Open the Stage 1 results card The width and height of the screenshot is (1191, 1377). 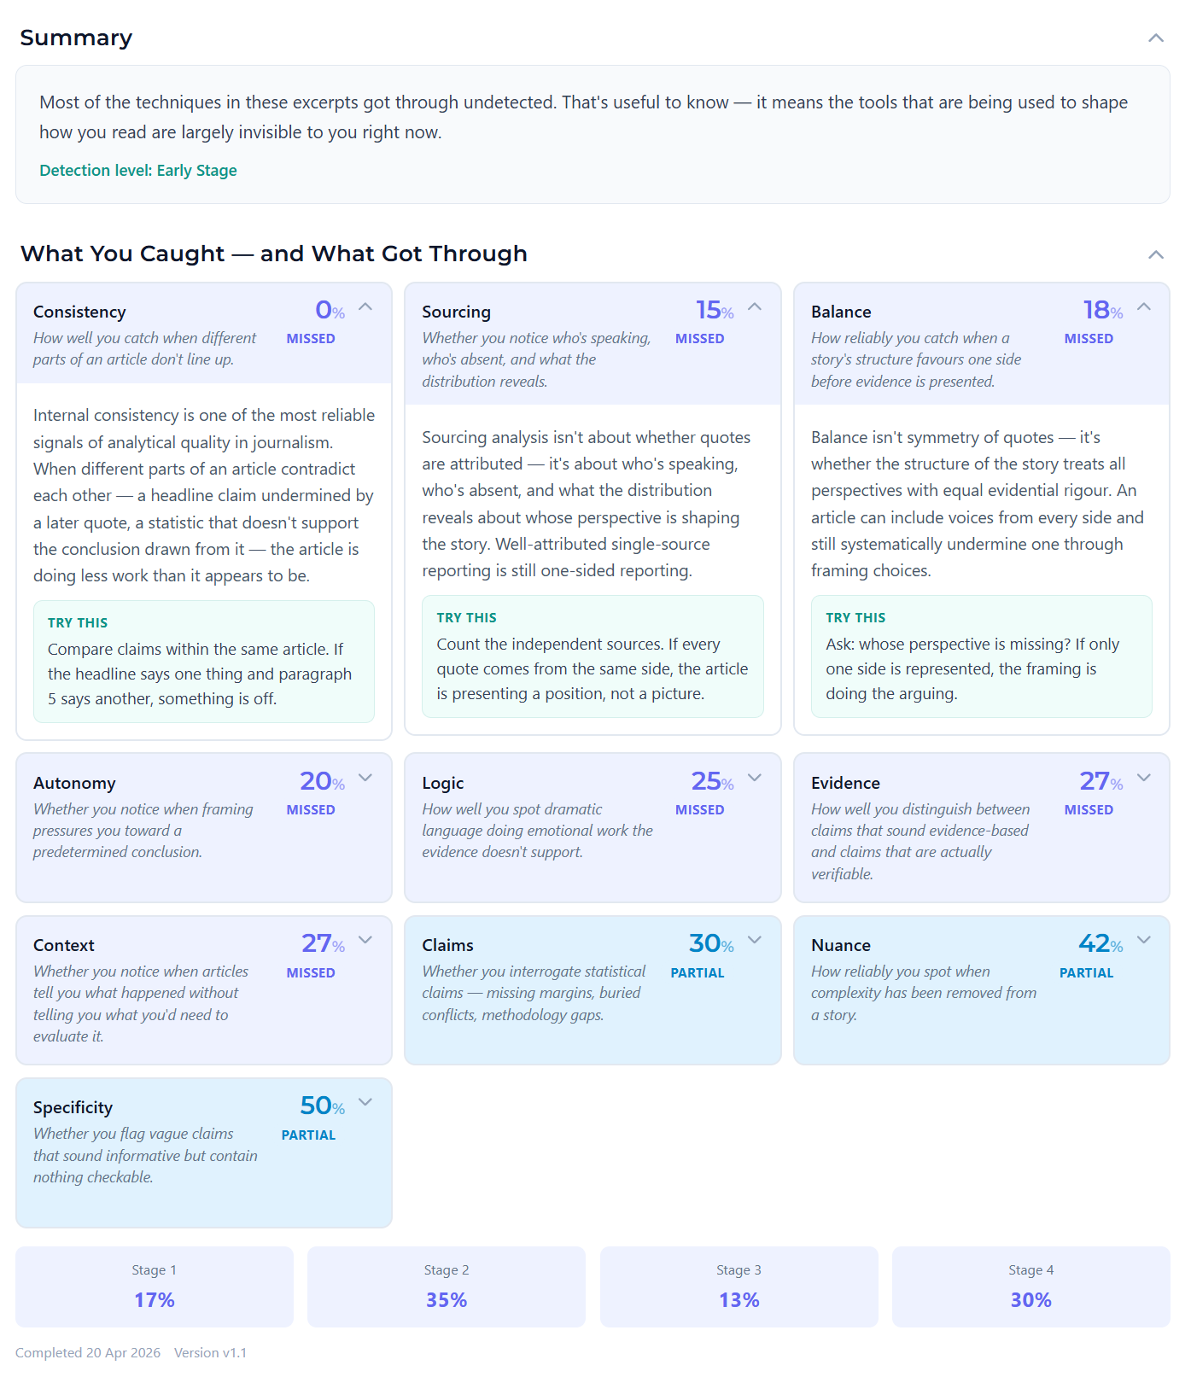click(x=154, y=1287)
